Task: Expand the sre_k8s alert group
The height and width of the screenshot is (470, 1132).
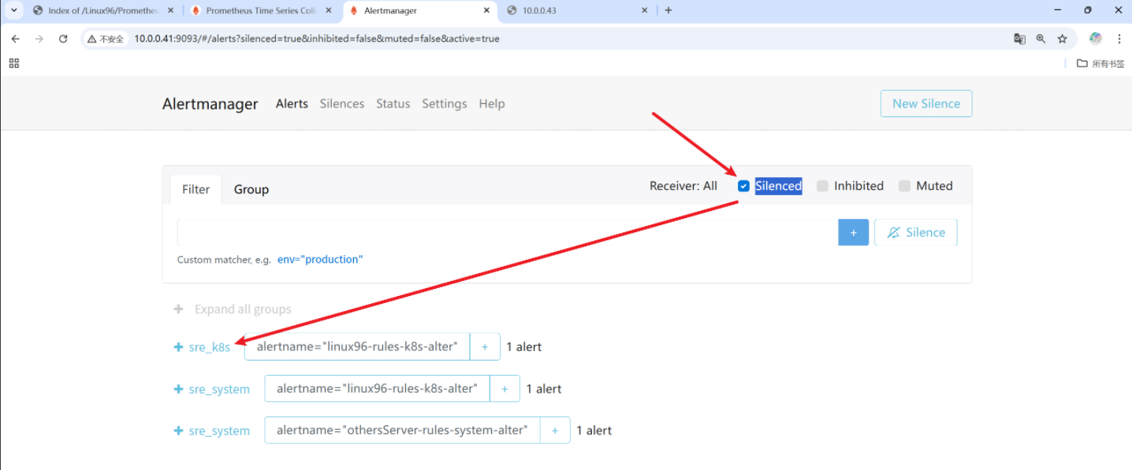Action: 178,347
